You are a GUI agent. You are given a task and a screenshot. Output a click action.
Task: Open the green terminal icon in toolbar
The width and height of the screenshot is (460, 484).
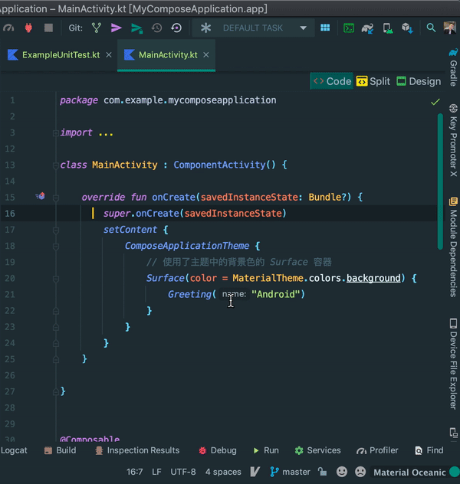tap(349, 28)
